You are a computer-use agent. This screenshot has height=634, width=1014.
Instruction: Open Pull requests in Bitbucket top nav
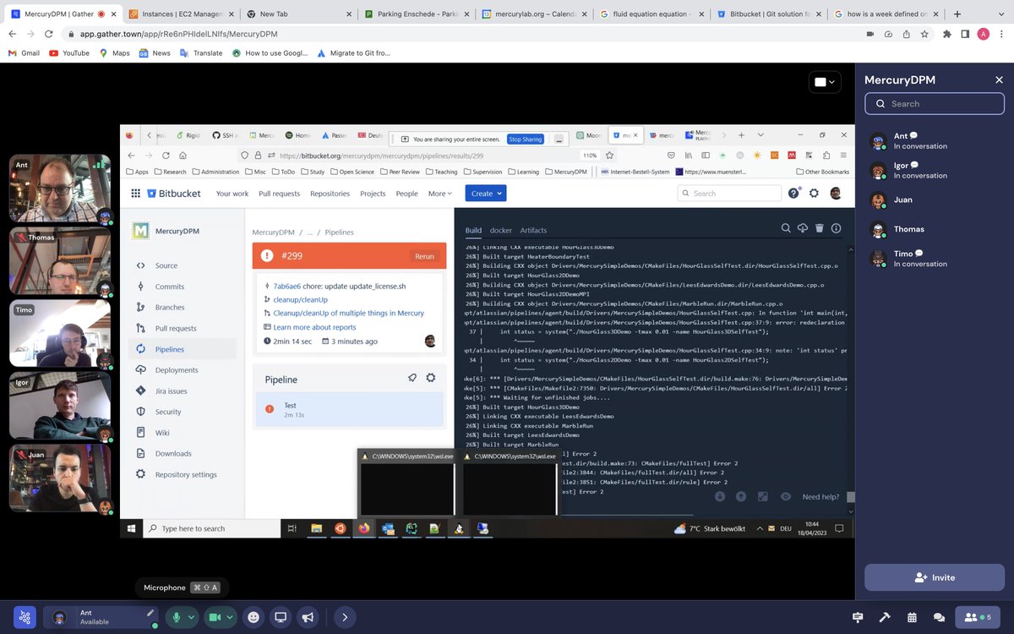point(280,194)
